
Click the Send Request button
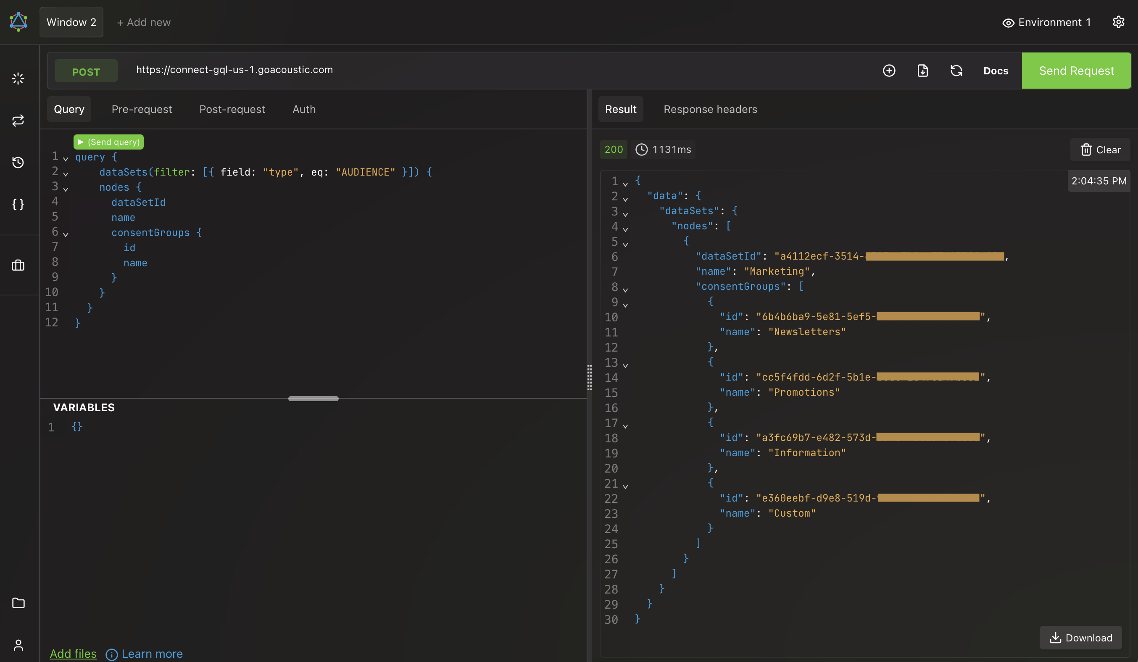coord(1076,71)
